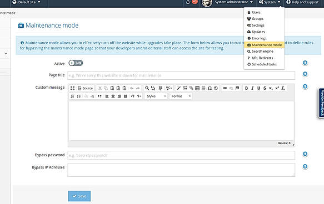Click the Save button
This screenshot has width=324, height=204.
(x=79, y=196)
